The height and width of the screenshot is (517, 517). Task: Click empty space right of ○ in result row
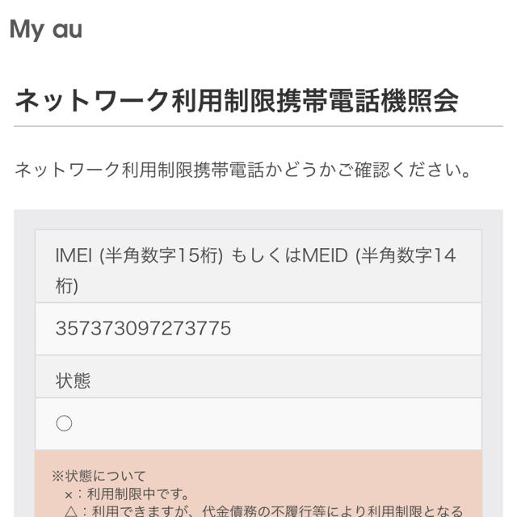tap(277, 423)
